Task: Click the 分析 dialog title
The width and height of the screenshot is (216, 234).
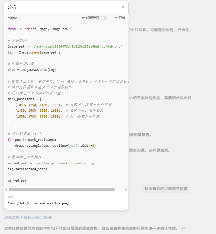Action: (x=12, y=7)
